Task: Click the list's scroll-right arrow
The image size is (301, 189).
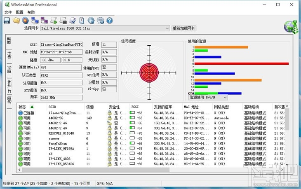Action: tap(282, 170)
